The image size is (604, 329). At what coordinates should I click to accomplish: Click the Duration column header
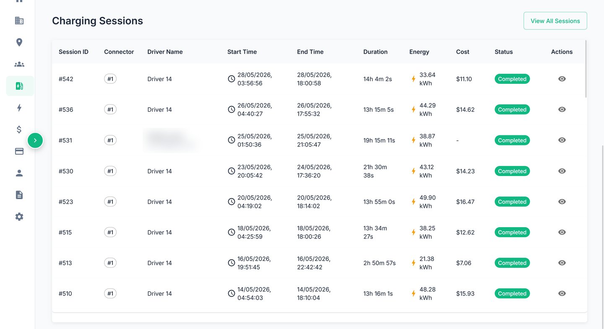click(375, 52)
